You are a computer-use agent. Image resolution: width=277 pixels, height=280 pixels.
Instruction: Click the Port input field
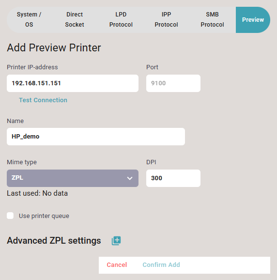pyautogui.click(x=173, y=83)
